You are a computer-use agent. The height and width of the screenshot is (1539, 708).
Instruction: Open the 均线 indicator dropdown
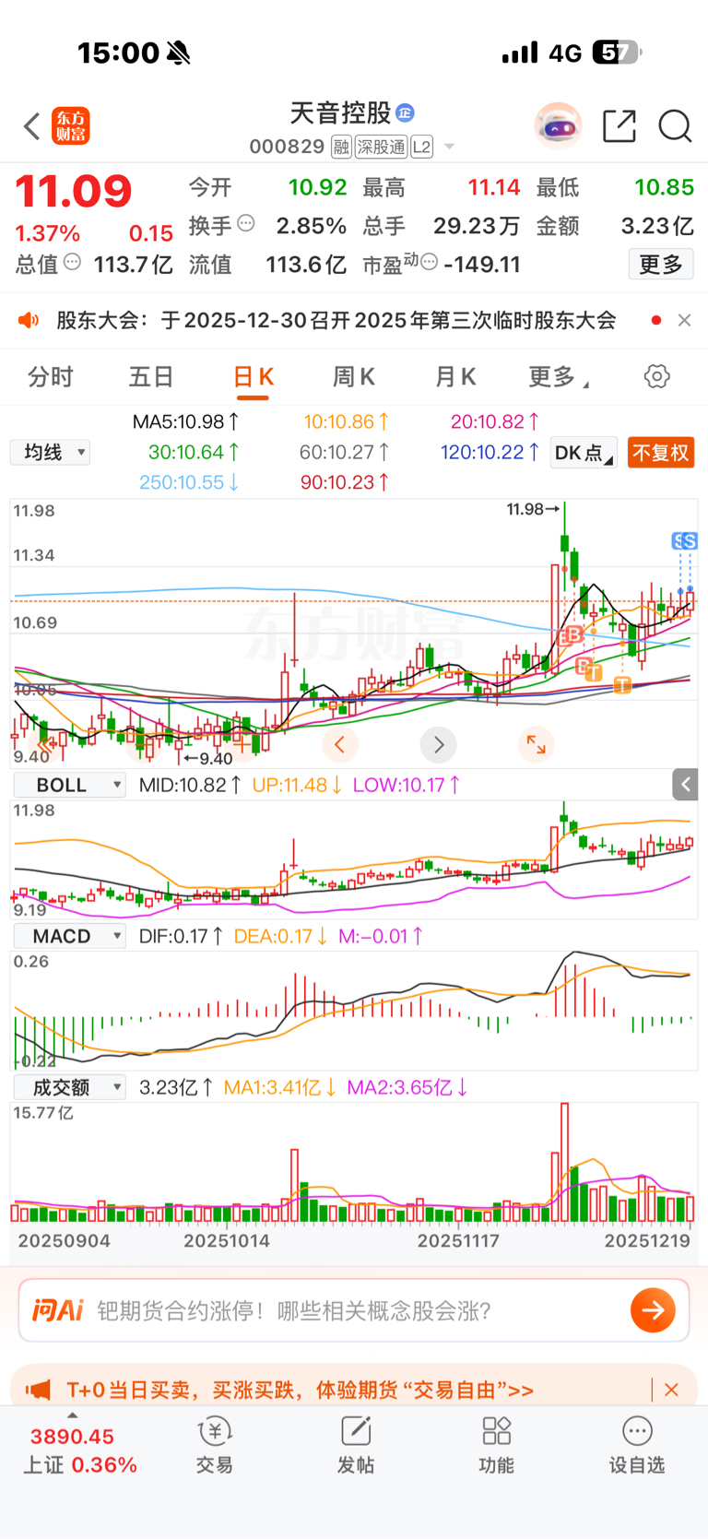(50, 452)
